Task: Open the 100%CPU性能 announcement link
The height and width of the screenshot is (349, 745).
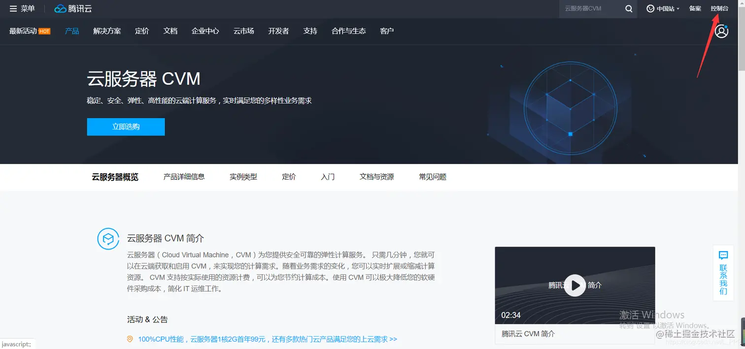Action: click(x=268, y=339)
